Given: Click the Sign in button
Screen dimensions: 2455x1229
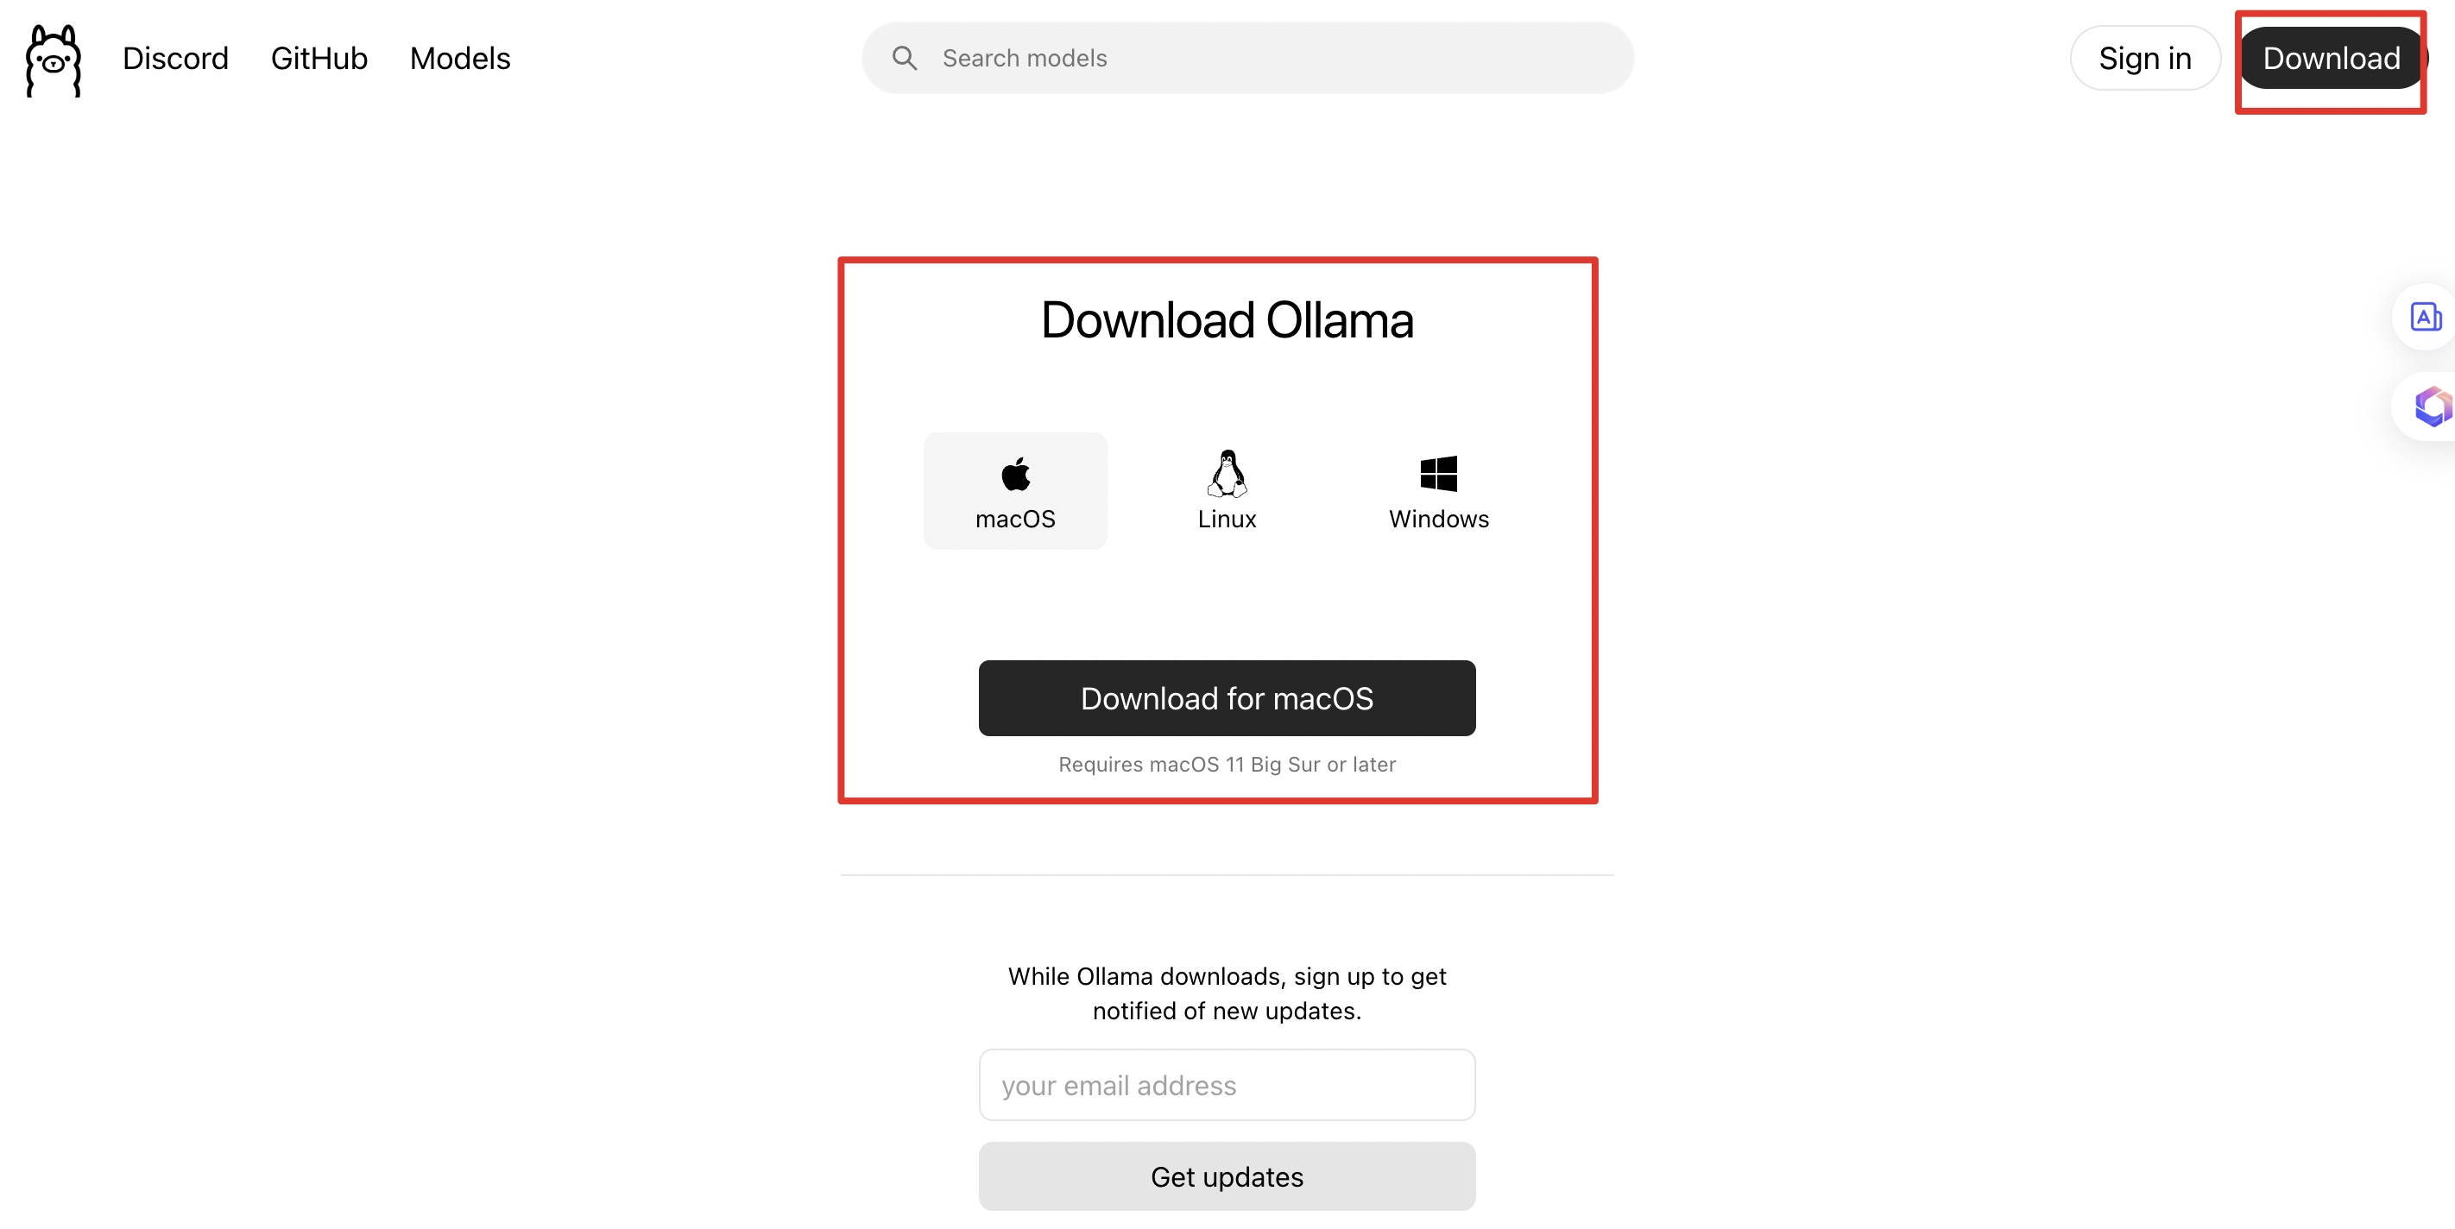Looking at the screenshot, I should point(2144,58).
